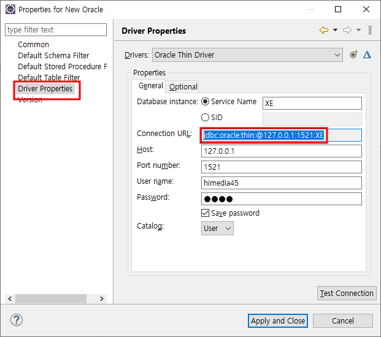
Task: Click the forward navigation arrow icon
Action: (x=347, y=30)
